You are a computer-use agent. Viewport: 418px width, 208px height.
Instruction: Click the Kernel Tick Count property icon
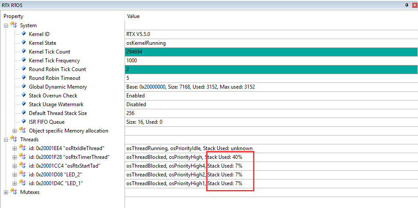click(24, 51)
